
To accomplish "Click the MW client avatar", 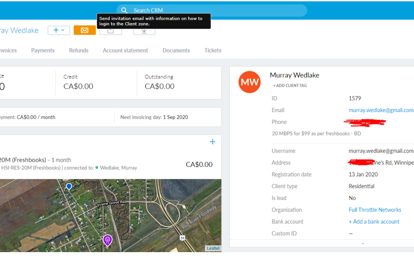I will [x=249, y=82].
